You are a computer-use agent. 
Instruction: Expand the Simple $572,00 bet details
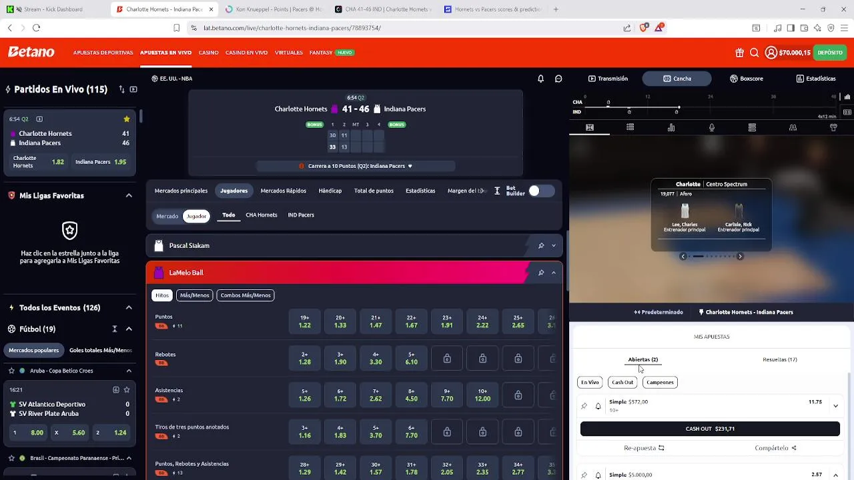(835, 406)
